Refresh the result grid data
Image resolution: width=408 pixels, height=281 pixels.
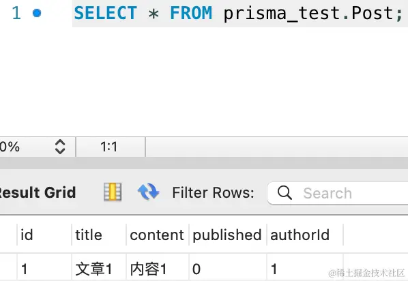coord(148,192)
